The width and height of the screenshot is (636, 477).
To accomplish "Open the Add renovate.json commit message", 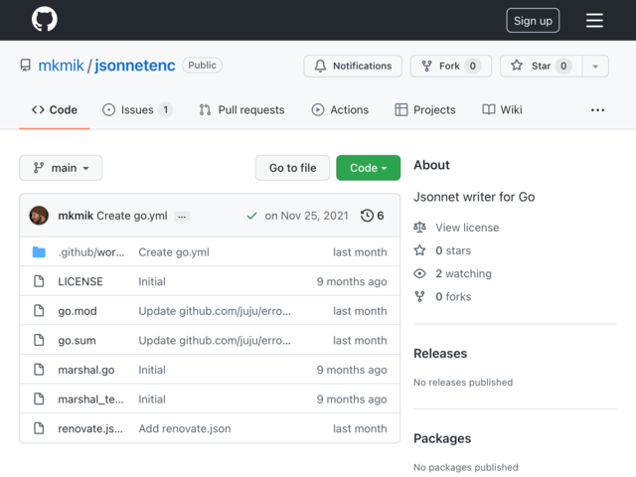I will point(185,428).
